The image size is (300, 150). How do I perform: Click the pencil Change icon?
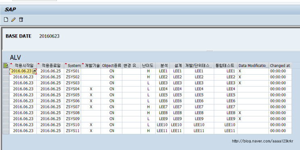pyautogui.click(x=13, y=19)
